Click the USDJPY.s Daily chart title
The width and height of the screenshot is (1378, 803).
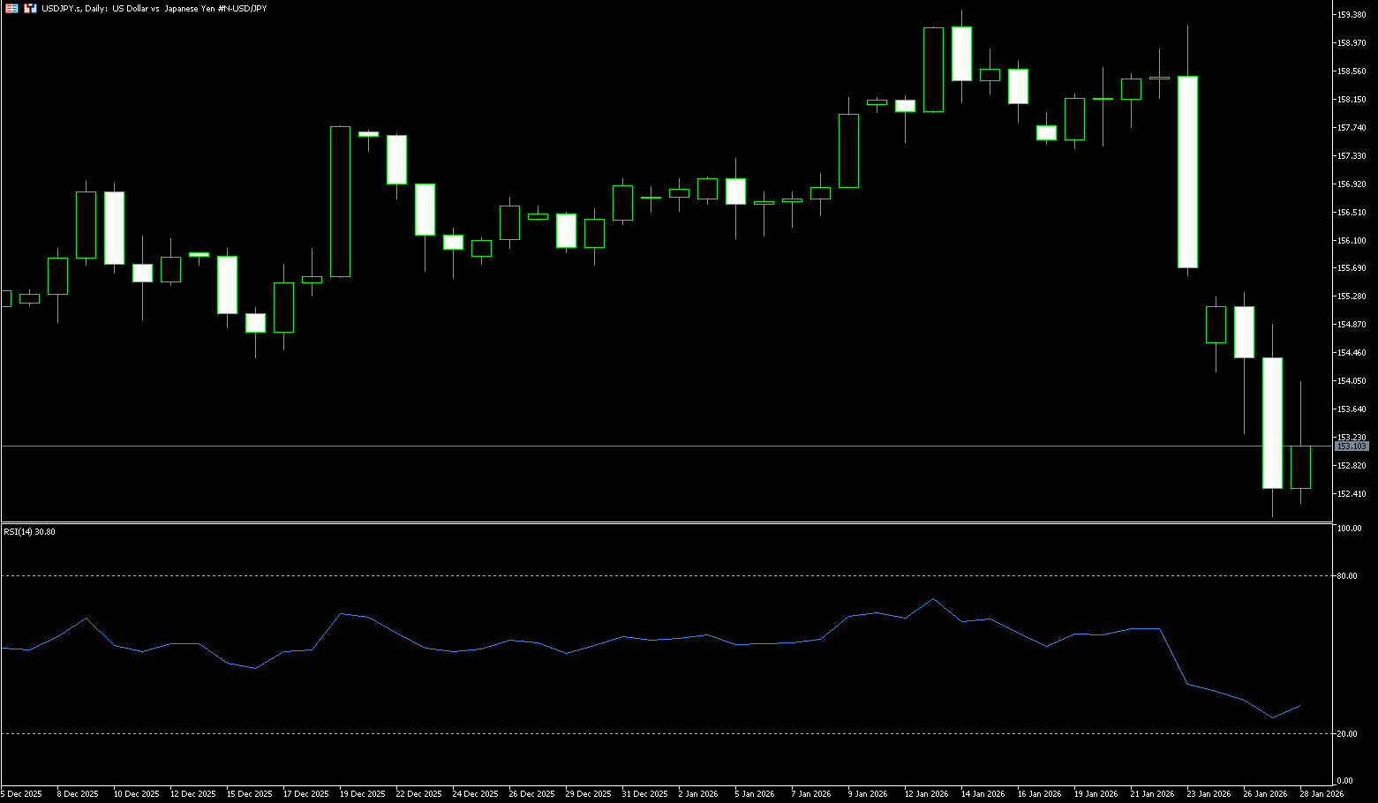coord(154,8)
